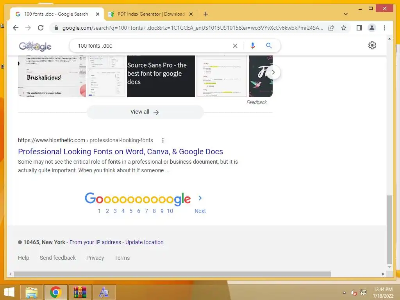
Task: Open the Chrome profile avatar
Action: point(372,28)
